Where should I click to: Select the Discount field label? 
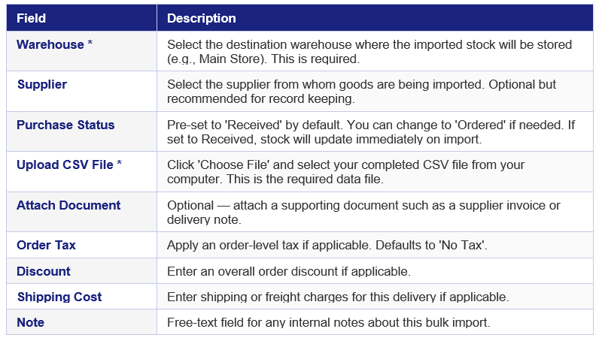44,271
